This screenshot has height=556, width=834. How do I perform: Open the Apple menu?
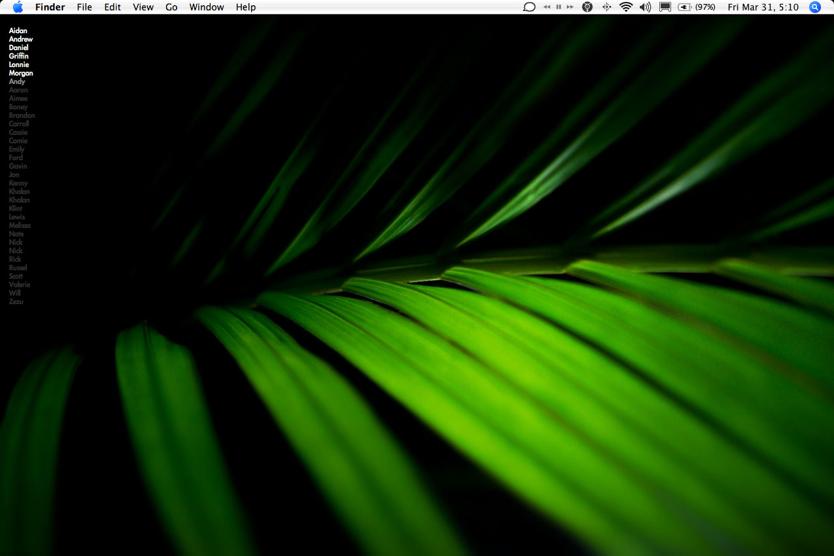coord(18,7)
